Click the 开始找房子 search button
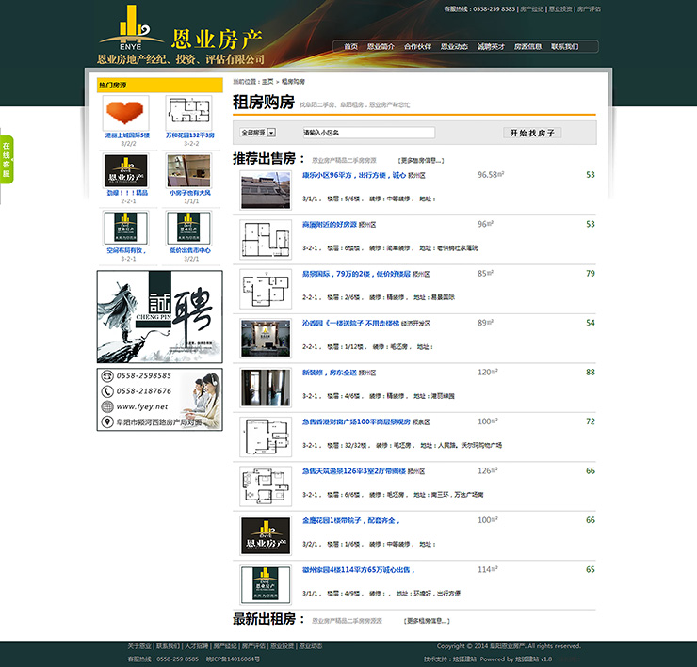The width and height of the screenshot is (697, 667). [532, 133]
